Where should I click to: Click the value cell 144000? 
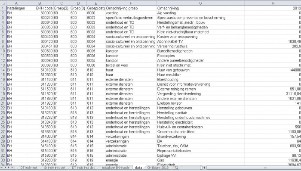(x=273, y=70)
